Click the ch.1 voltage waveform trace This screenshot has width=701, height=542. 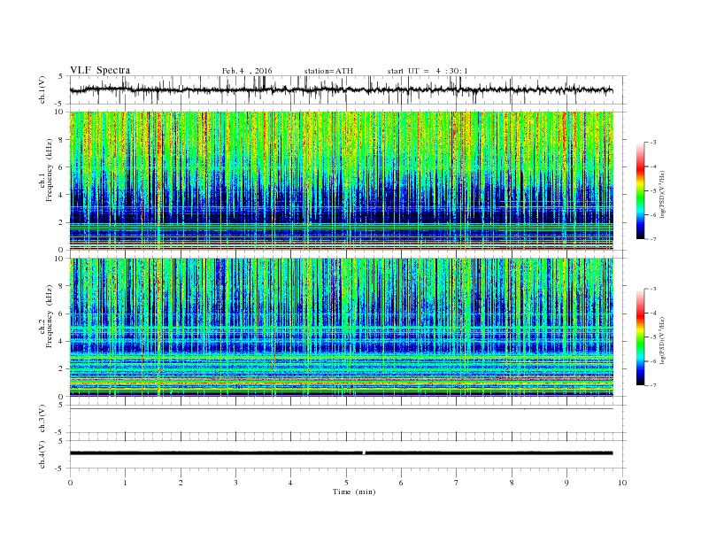click(341, 89)
